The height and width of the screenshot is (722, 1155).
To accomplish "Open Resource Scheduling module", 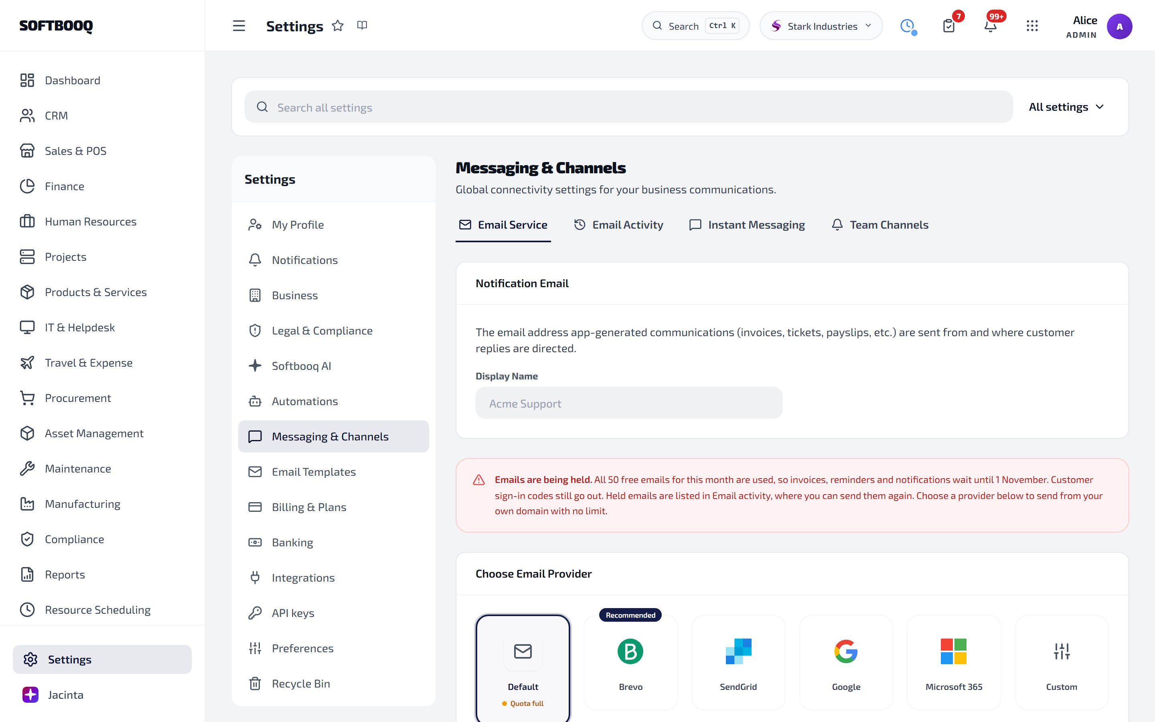I will (102, 610).
